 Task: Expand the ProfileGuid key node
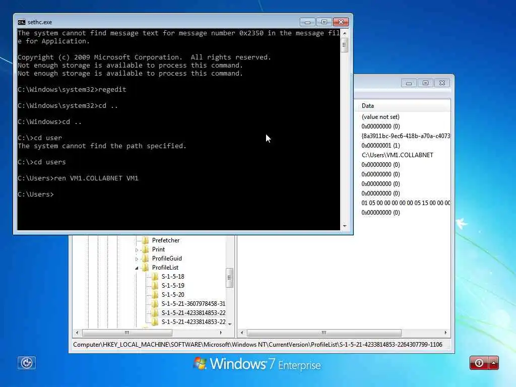click(137, 259)
